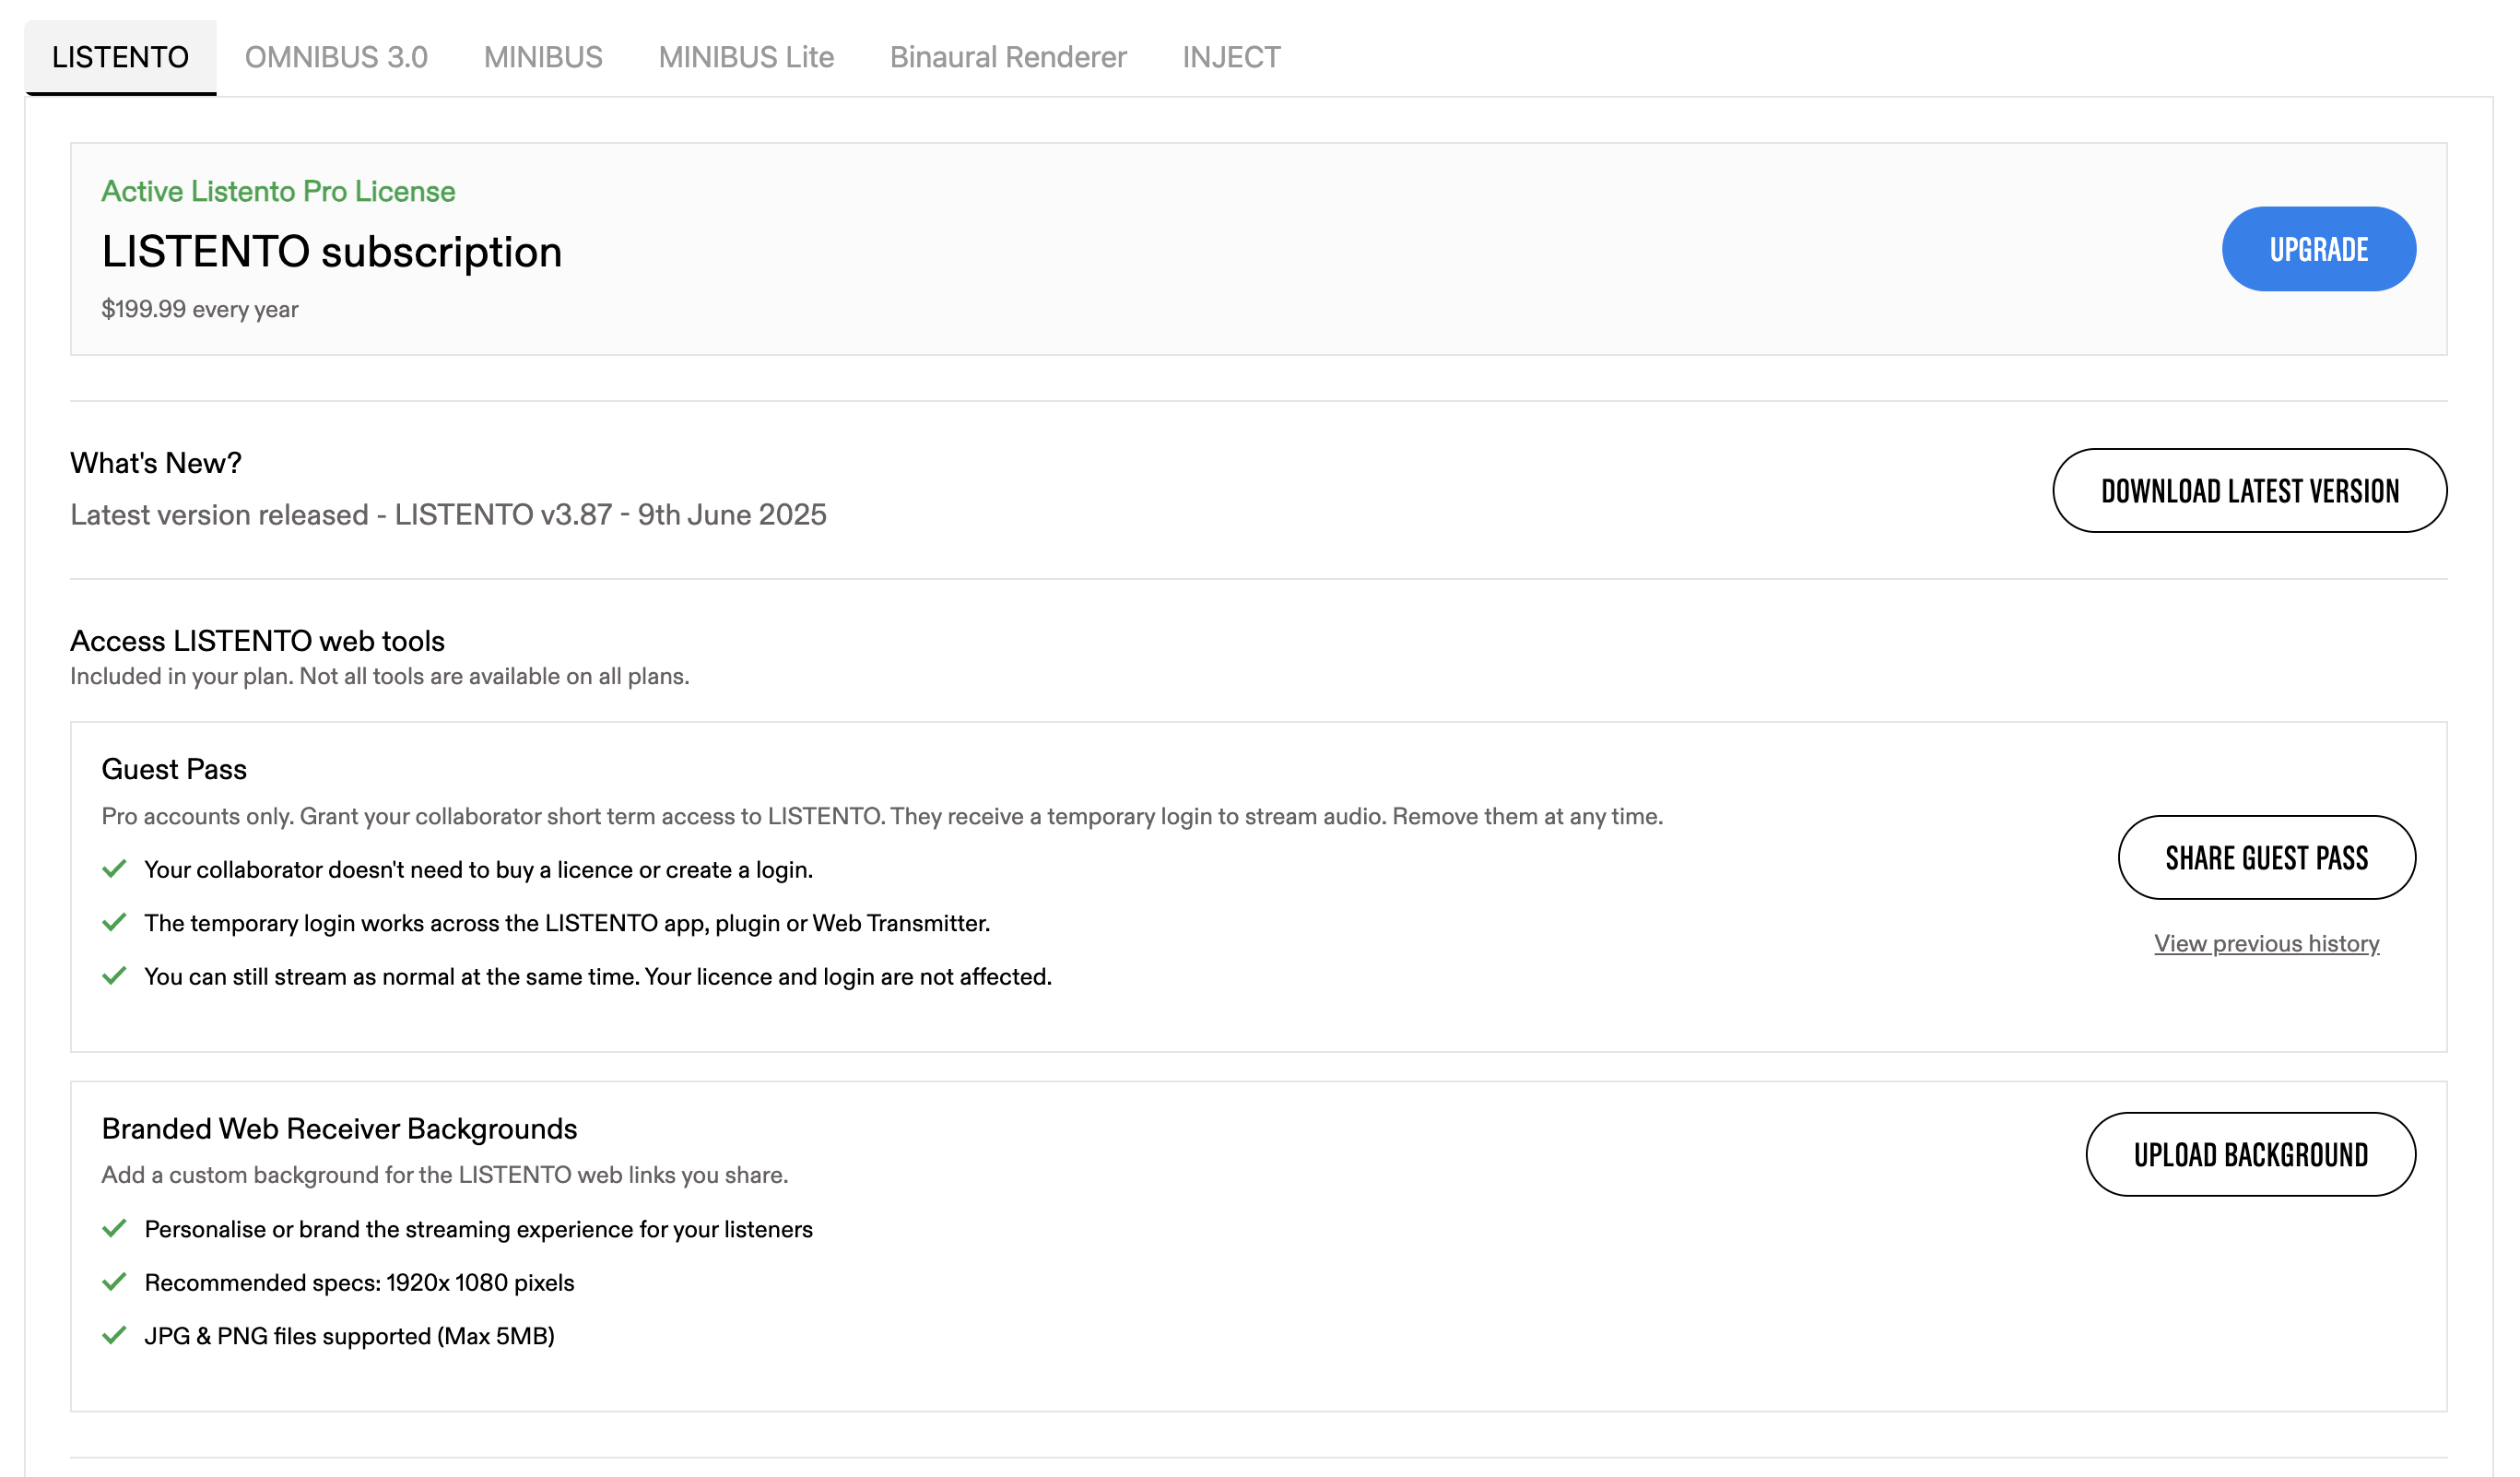
Task: Click checkmark beside temporary login works across
Action: click(x=114, y=922)
